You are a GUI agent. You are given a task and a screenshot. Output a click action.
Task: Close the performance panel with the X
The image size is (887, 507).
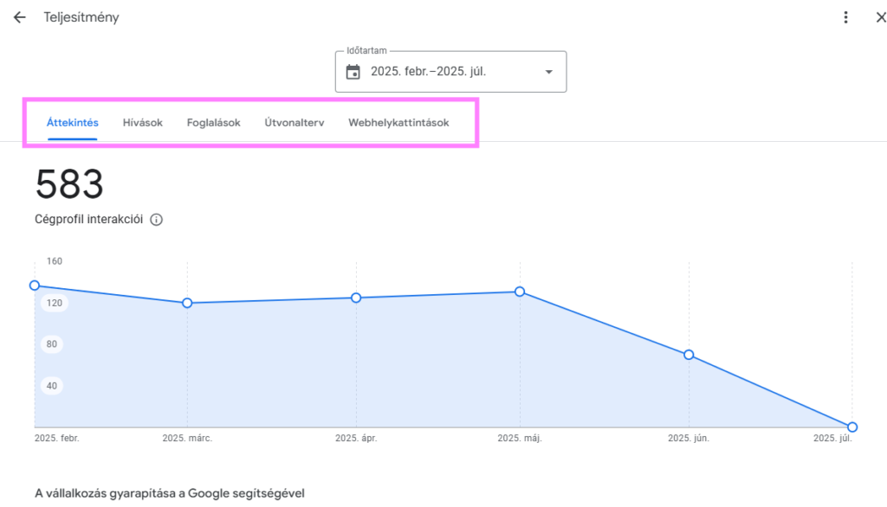point(880,17)
